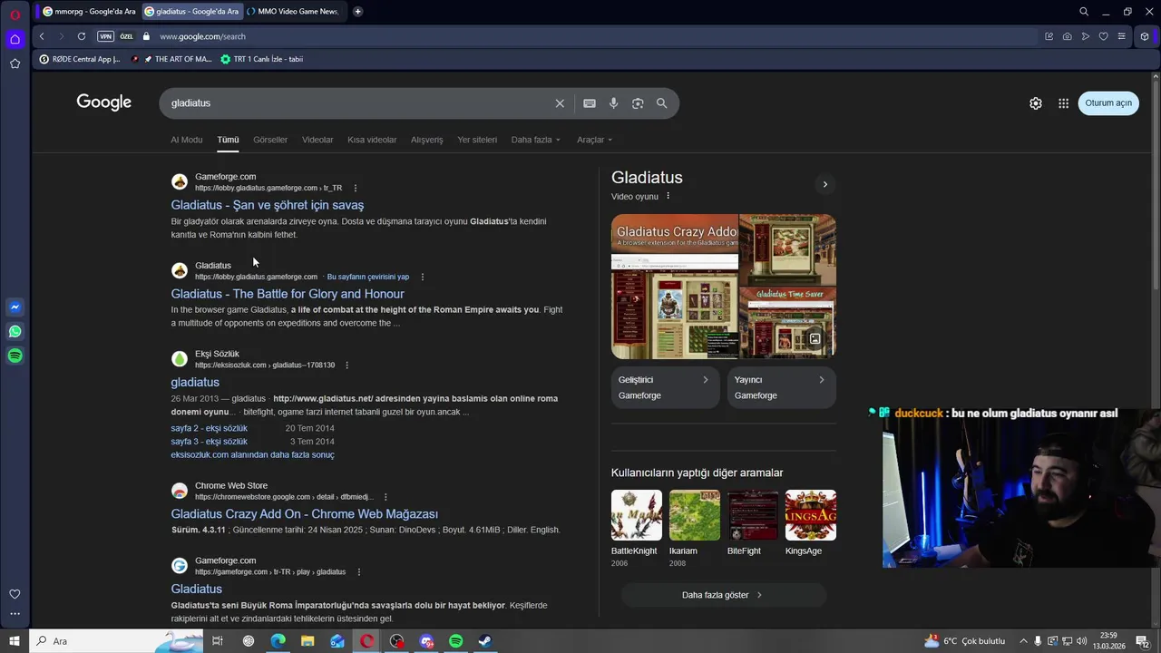Image resolution: width=1161 pixels, height=653 pixels.
Task: Click Bu sayfanın çevirisini yap link
Action: pos(368,277)
